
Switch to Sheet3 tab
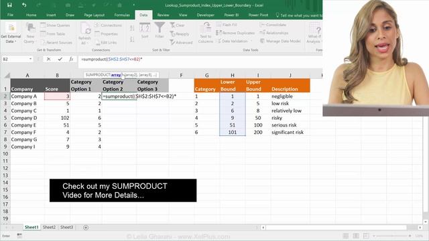pyautogui.click(x=67, y=227)
